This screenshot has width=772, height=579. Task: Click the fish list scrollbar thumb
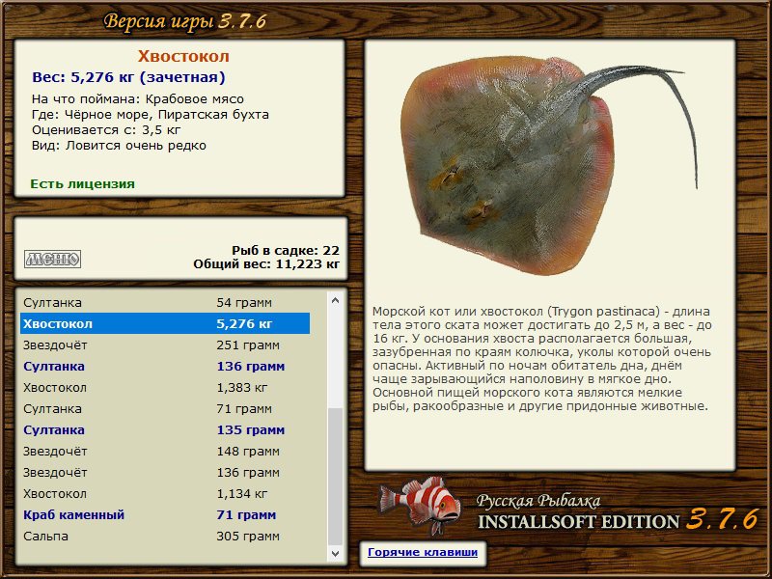(335, 476)
